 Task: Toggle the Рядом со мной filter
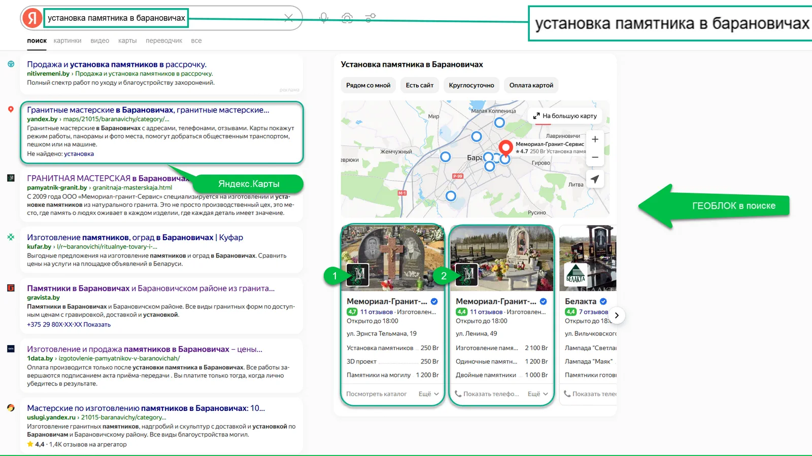click(x=368, y=85)
